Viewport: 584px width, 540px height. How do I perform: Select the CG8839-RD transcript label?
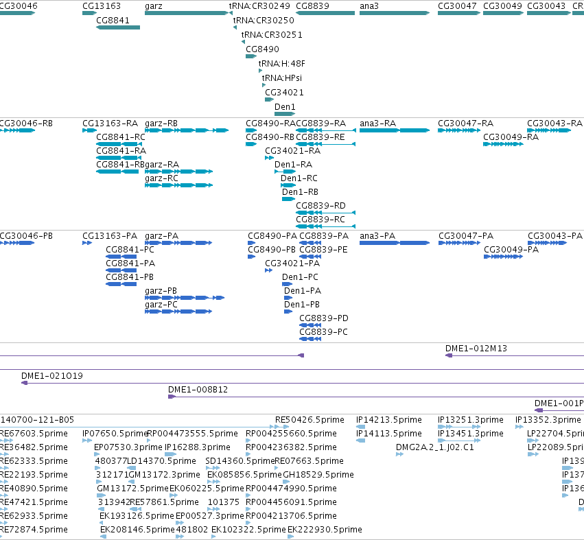pos(320,206)
